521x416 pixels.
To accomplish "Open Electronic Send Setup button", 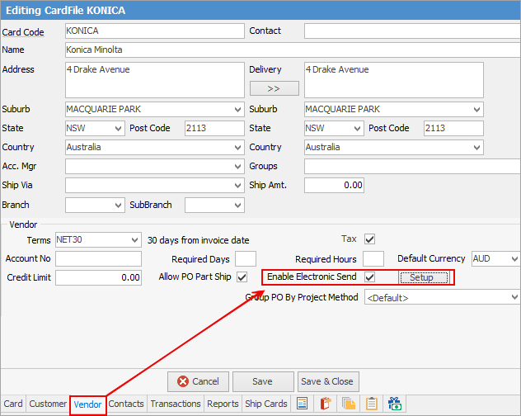I will tap(424, 277).
